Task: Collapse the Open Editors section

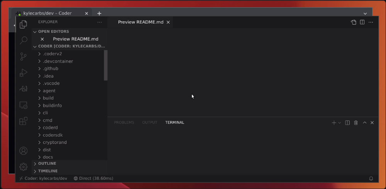Action: click(69, 32)
